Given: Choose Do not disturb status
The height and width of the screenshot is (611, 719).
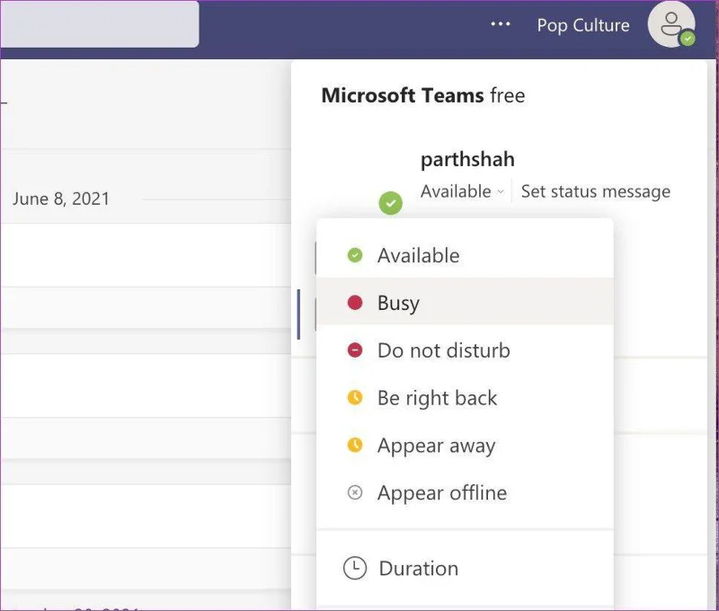Looking at the screenshot, I should click(x=465, y=350).
